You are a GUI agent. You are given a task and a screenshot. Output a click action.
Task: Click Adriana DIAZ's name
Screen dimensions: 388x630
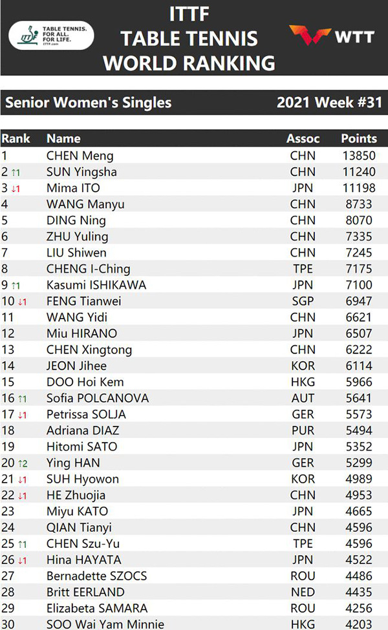click(x=83, y=430)
